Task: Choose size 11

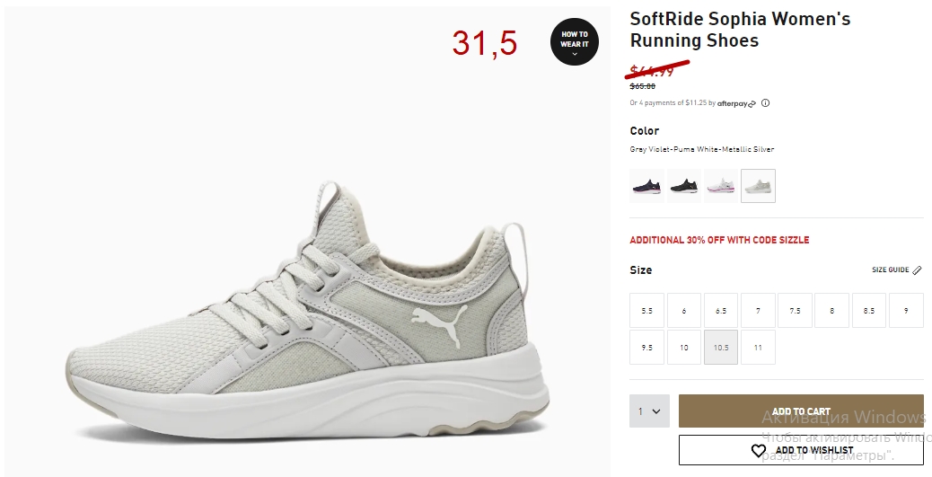Action: point(758,348)
